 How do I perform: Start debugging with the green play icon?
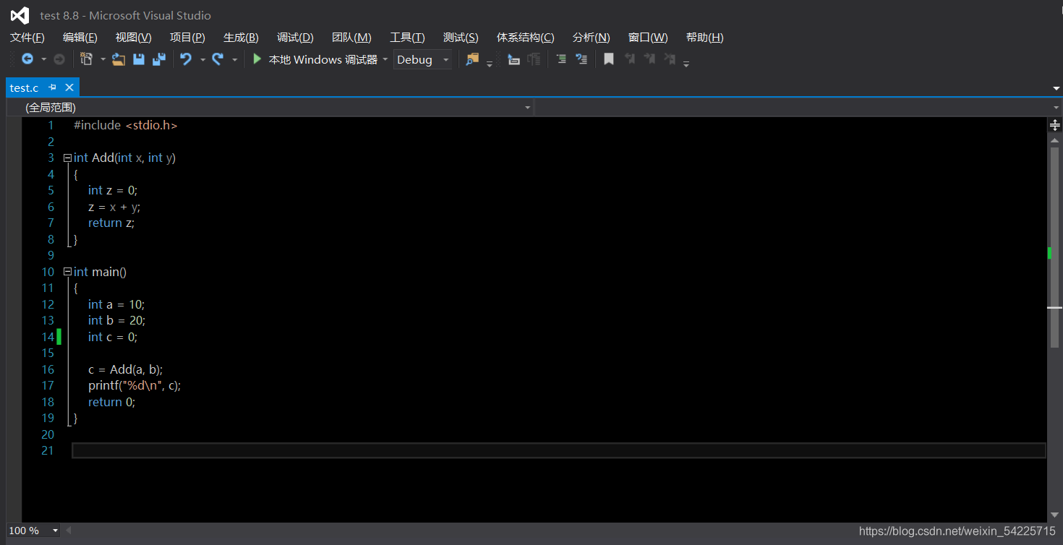(257, 59)
